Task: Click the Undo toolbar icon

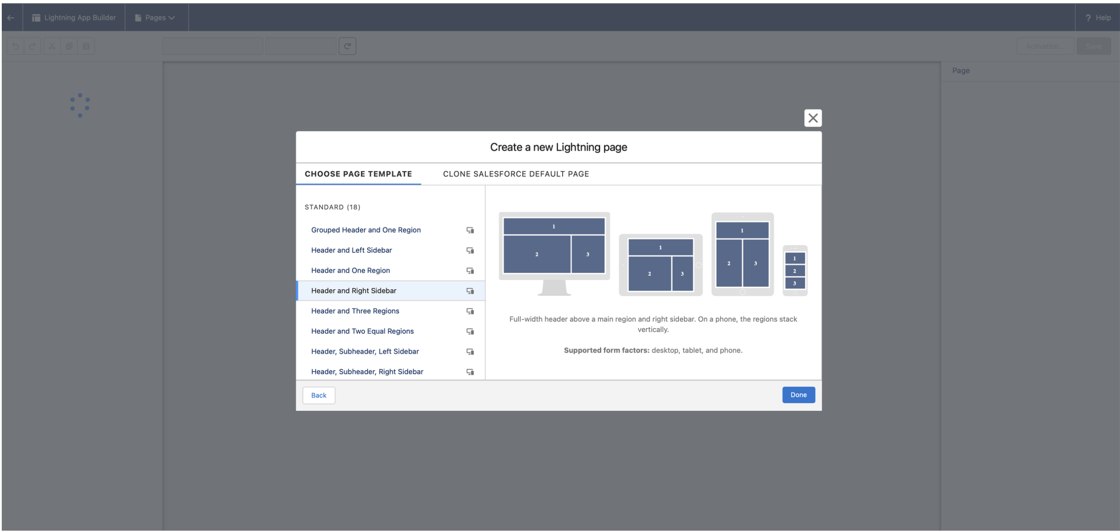Action: coord(16,46)
